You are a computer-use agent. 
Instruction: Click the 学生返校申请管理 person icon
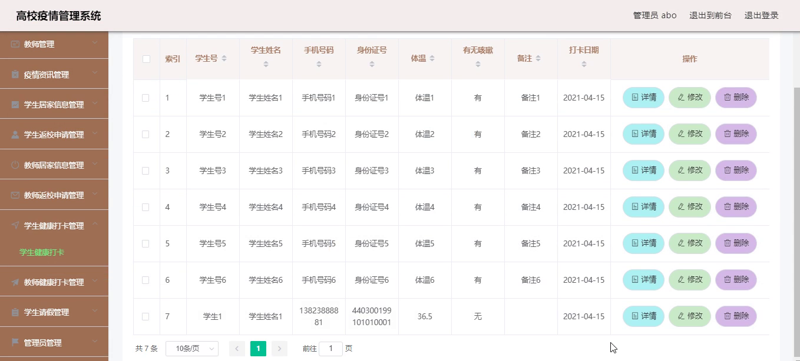[15, 135]
